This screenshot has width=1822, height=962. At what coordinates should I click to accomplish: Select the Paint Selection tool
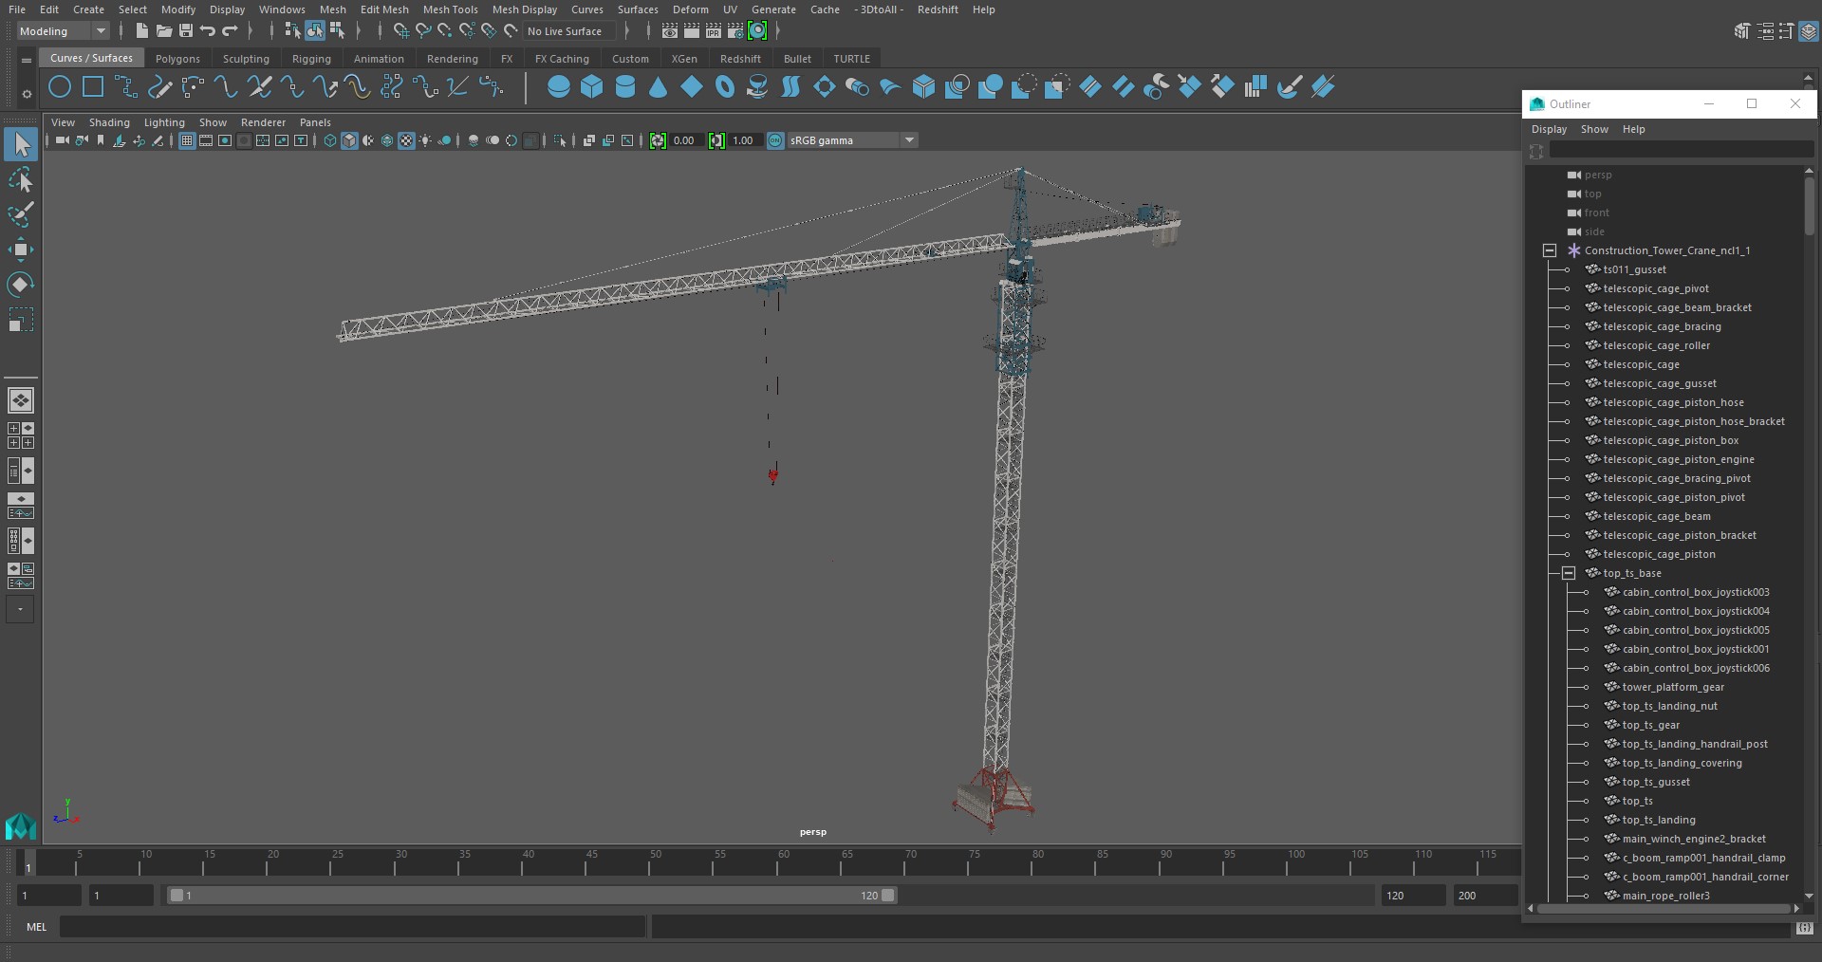tap(20, 214)
